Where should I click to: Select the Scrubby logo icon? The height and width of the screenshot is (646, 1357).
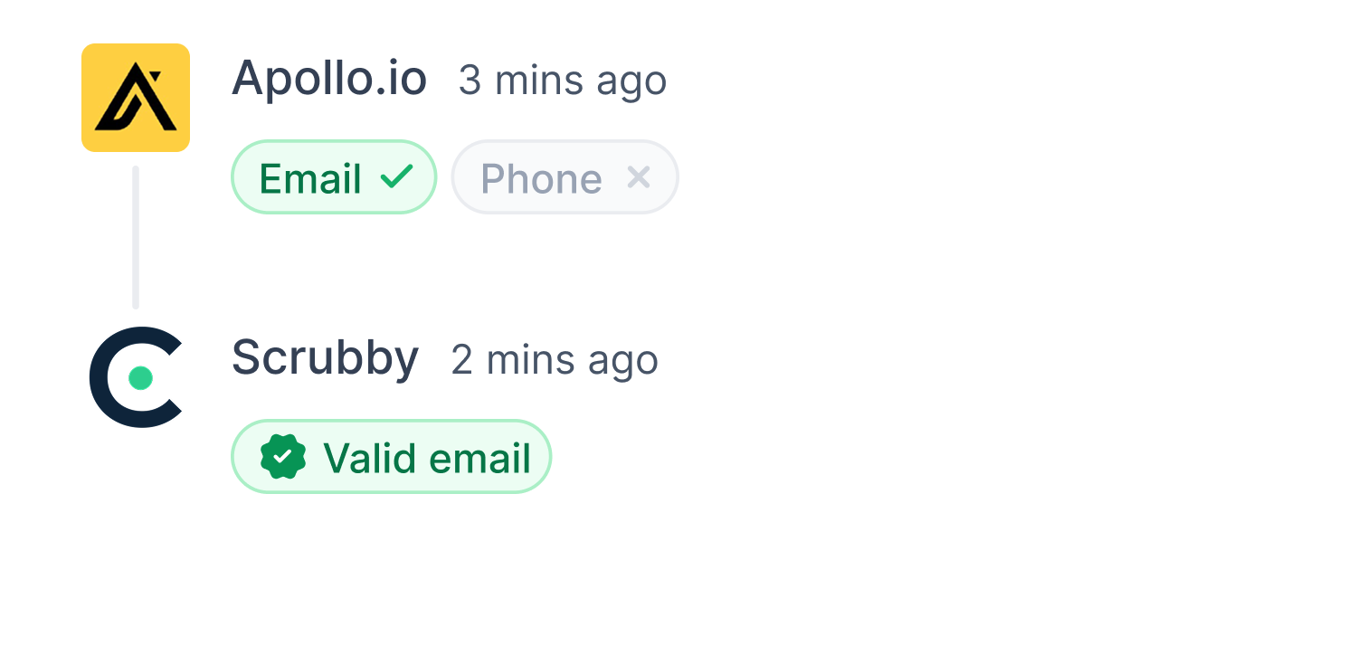[135, 377]
